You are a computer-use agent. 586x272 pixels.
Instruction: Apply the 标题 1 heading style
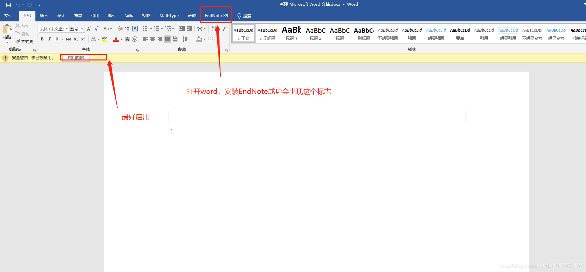click(x=292, y=33)
